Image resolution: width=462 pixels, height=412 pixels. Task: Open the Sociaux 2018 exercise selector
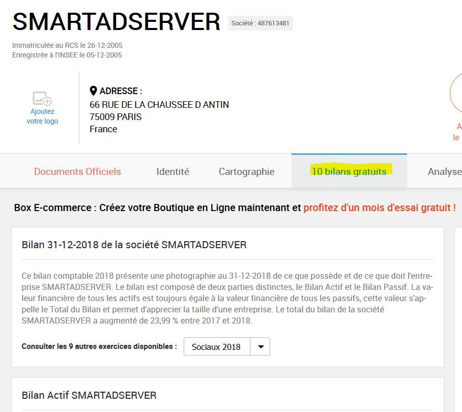[217, 347]
